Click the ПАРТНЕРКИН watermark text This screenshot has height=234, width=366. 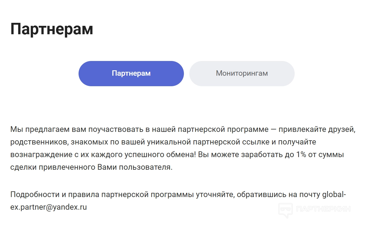(323, 209)
